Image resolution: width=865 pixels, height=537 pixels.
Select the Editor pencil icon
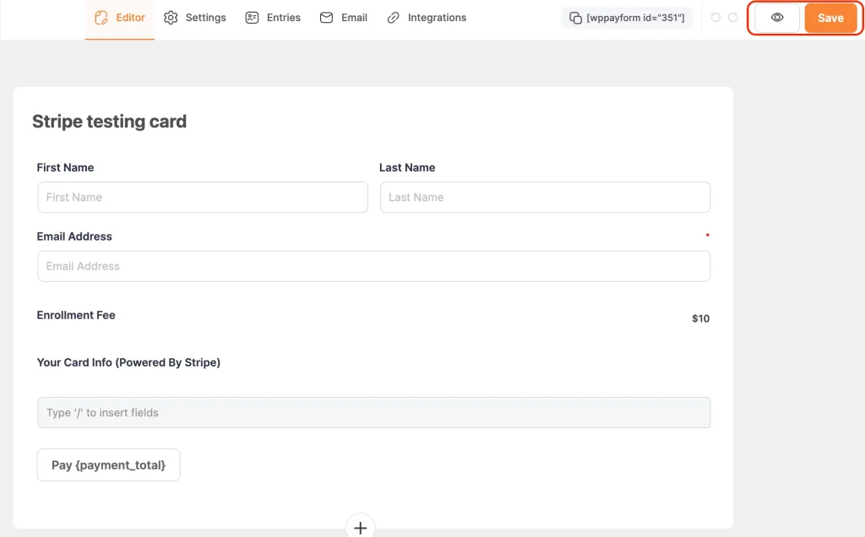[x=100, y=17]
